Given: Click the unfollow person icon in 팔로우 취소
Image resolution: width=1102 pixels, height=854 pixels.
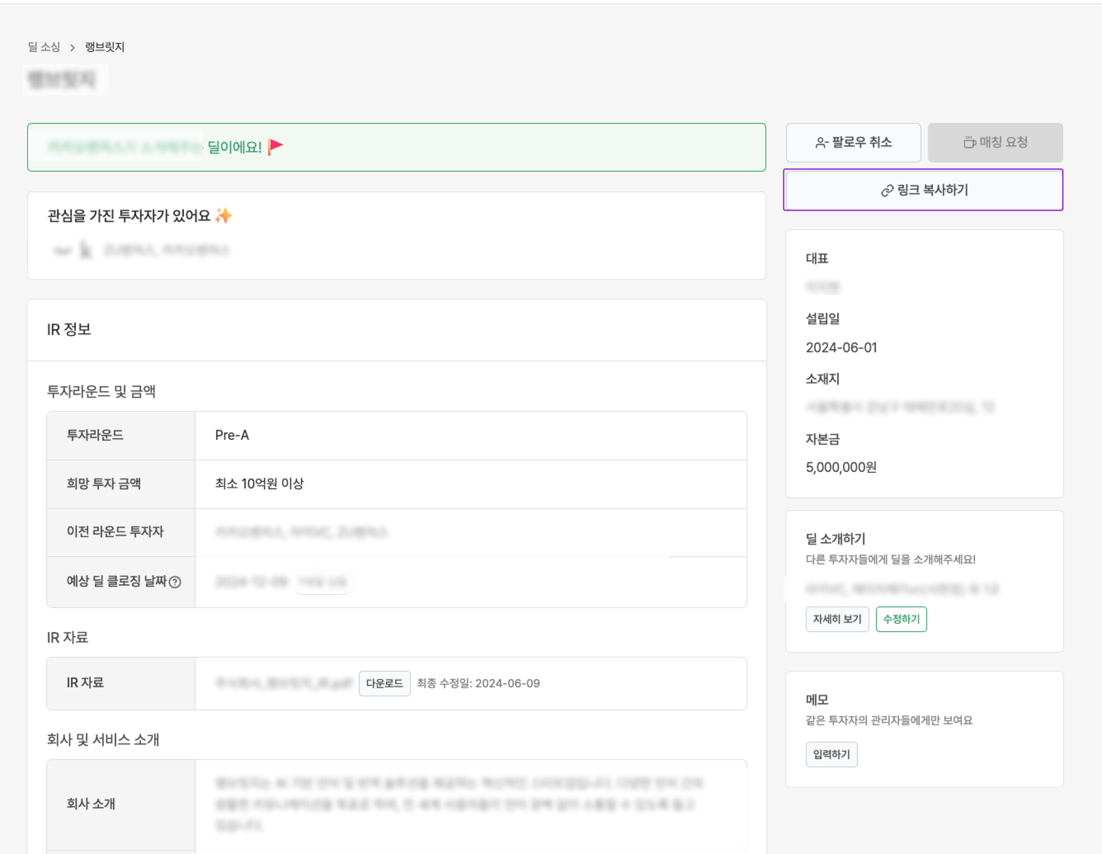Looking at the screenshot, I should [x=821, y=143].
